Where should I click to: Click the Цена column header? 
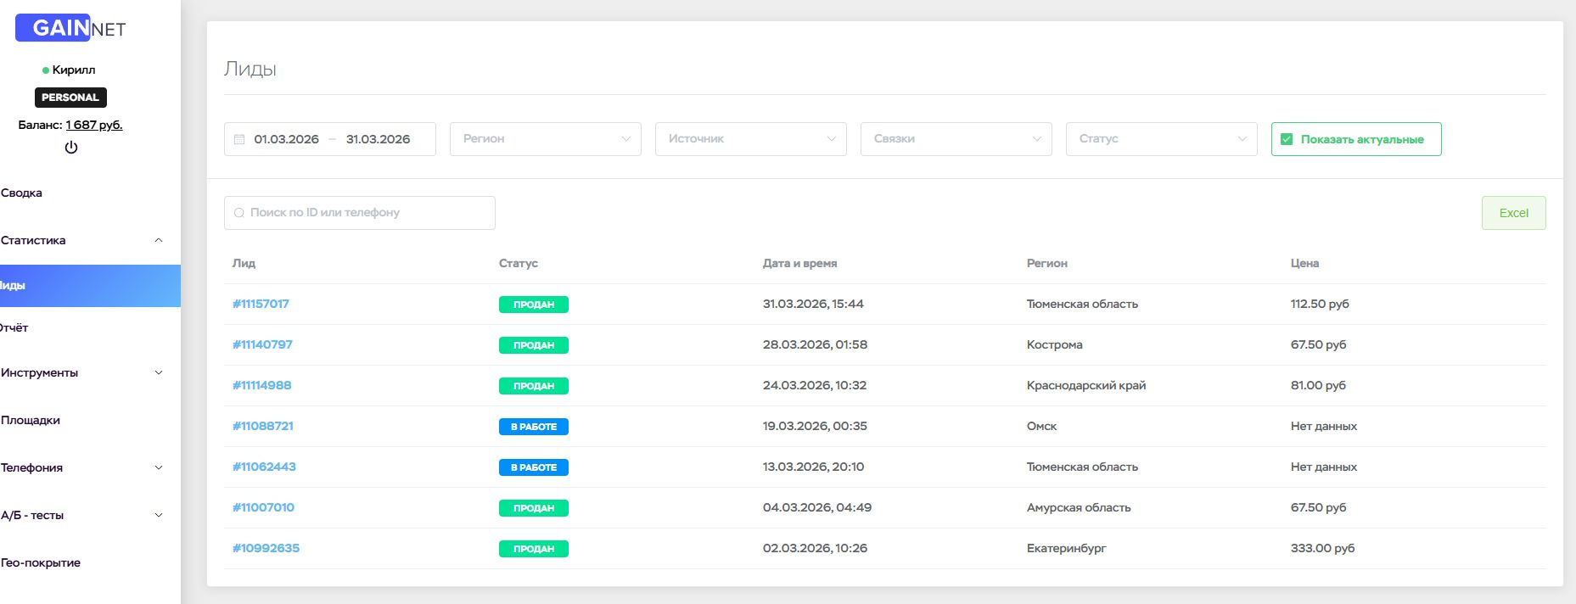click(1304, 263)
